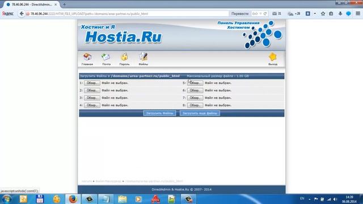Click Обзор button for file 7
The image size is (363, 204).
pyautogui.click(x=195, y=97)
